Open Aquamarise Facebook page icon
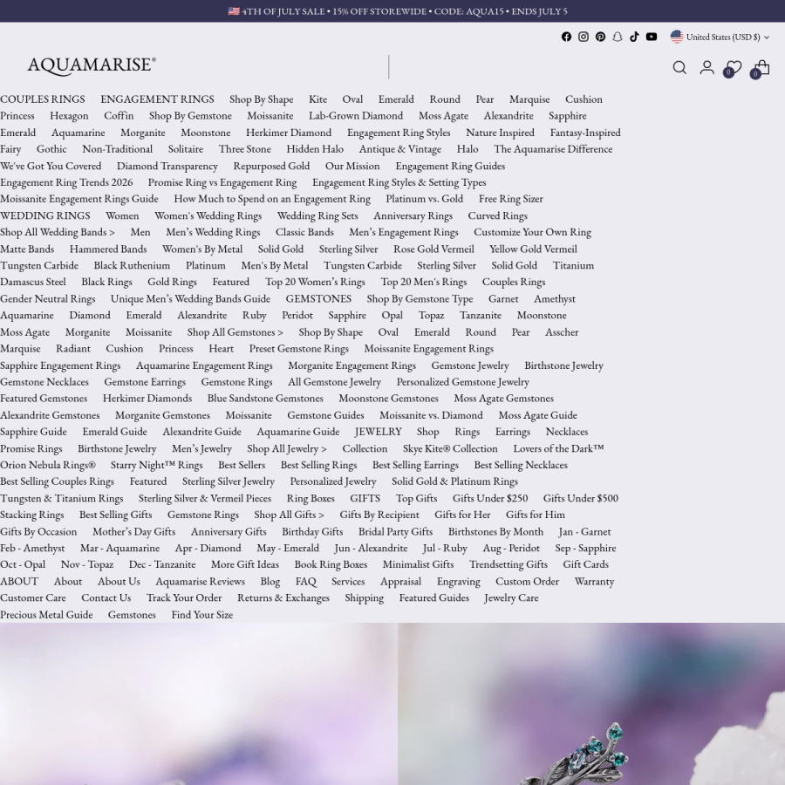The height and width of the screenshot is (785, 785). click(566, 37)
